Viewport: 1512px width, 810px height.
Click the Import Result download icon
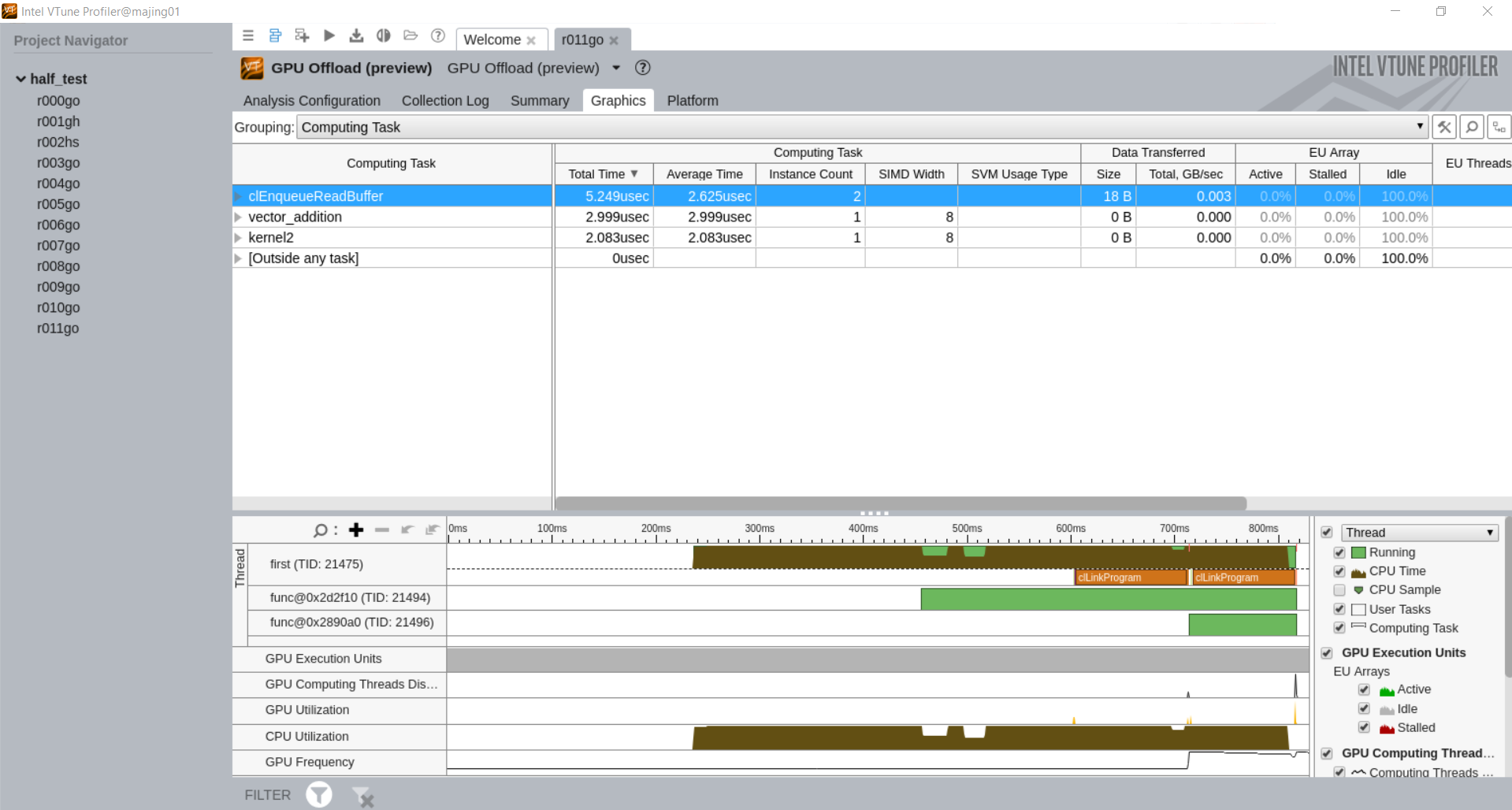(x=356, y=35)
